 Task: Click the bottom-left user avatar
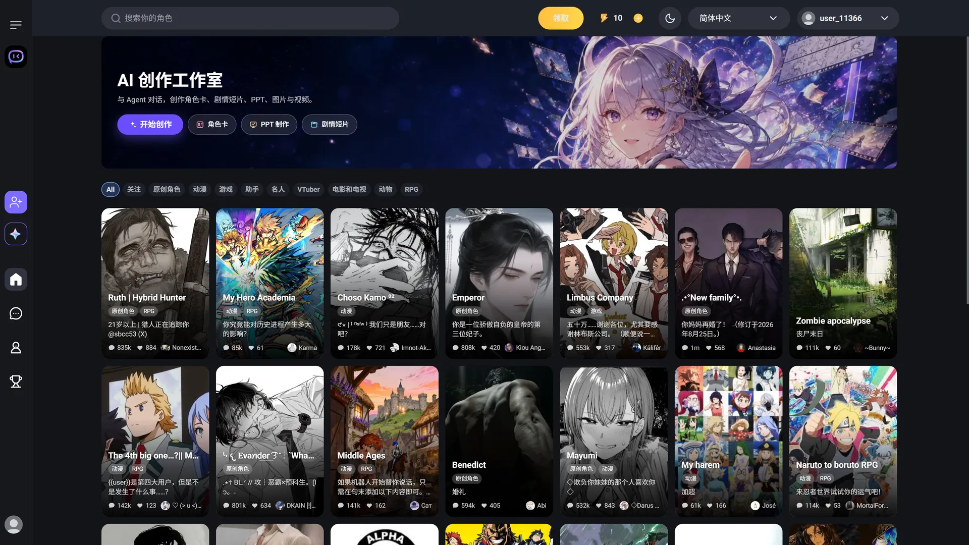(x=14, y=524)
